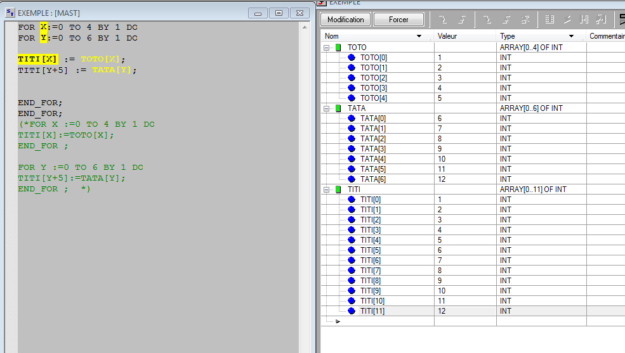Screen dimensions: 625x353
Task: Collapse the TOTO array node
Action: coord(327,48)
